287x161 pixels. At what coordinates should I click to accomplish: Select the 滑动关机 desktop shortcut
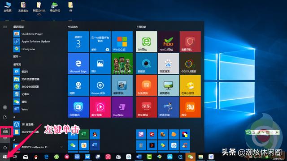[55, 7]
